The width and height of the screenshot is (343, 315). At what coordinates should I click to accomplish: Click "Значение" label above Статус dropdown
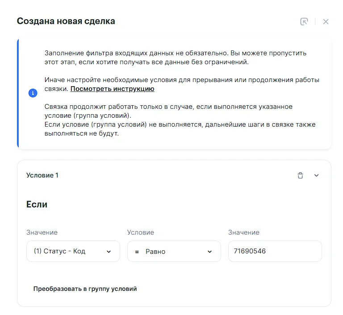point(42,232)
